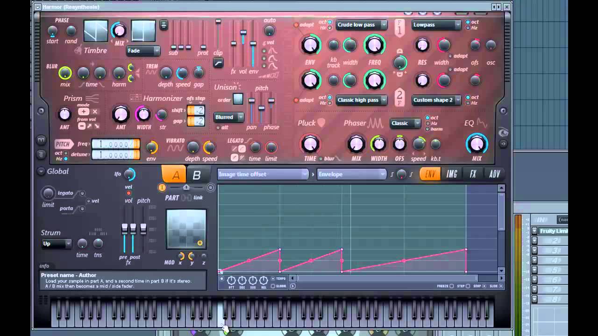Select Prism plus mode icon

(x=84, y=112)
